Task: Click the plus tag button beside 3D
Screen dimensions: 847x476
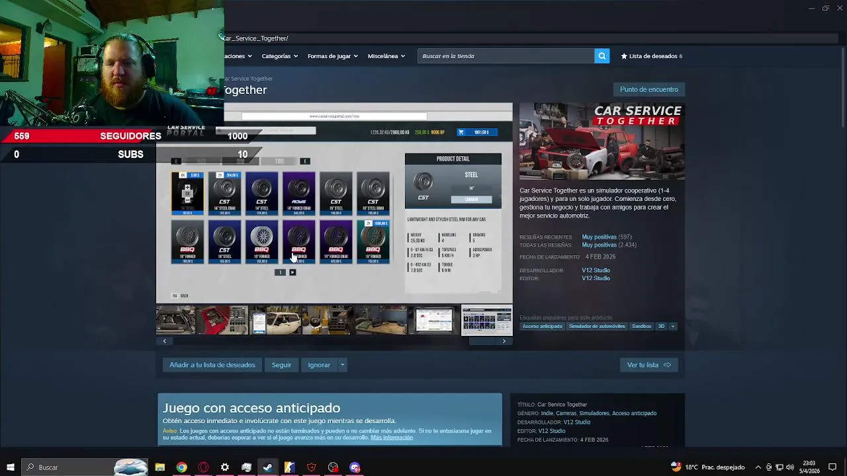Action: (672, 326)
